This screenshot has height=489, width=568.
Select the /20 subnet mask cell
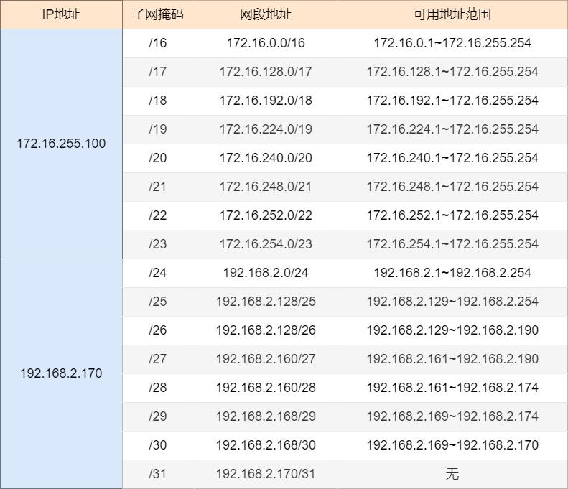pos(158,158)
